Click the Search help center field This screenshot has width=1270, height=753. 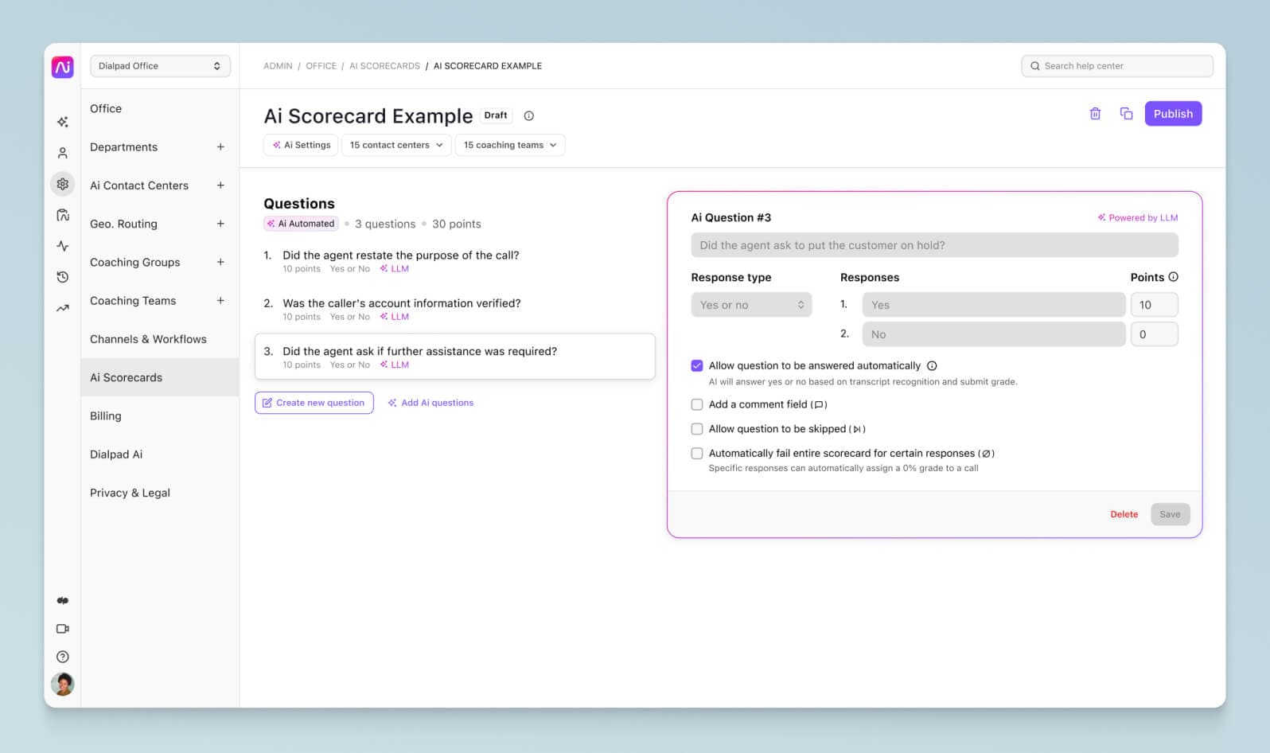click(x=1116, y=66)
